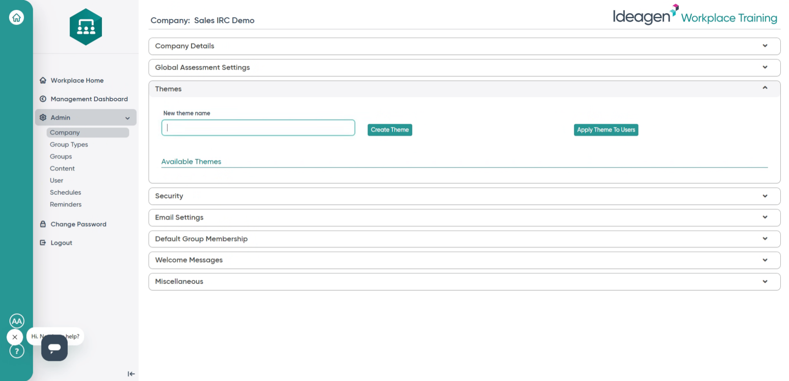This screenshot has height=381, width=789.
Task: Click the Available Themes heading
Action: (x=191, y=162)
